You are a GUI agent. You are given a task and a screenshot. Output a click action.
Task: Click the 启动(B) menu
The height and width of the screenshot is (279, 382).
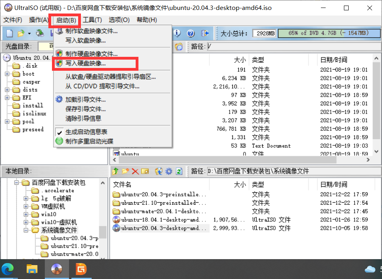coord(66,20)
